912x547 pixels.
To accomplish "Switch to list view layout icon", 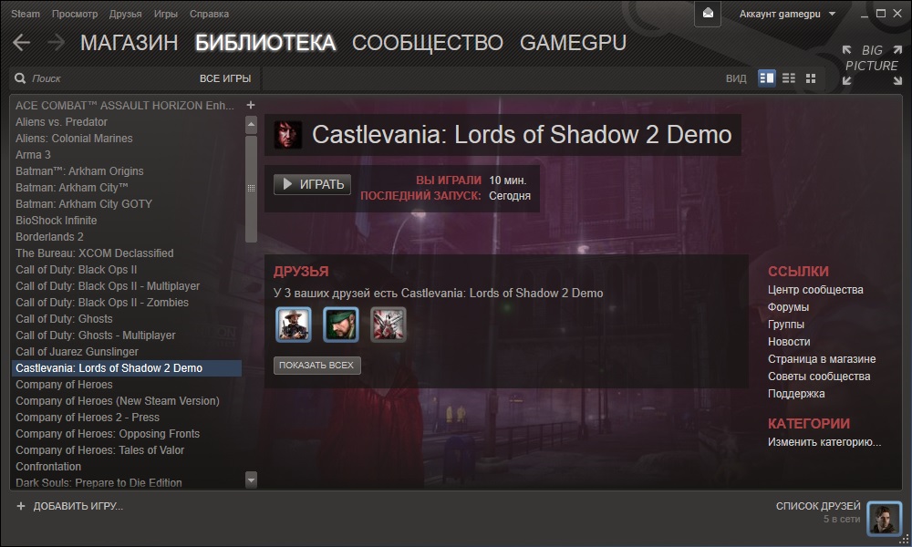I will coord(789,77).
